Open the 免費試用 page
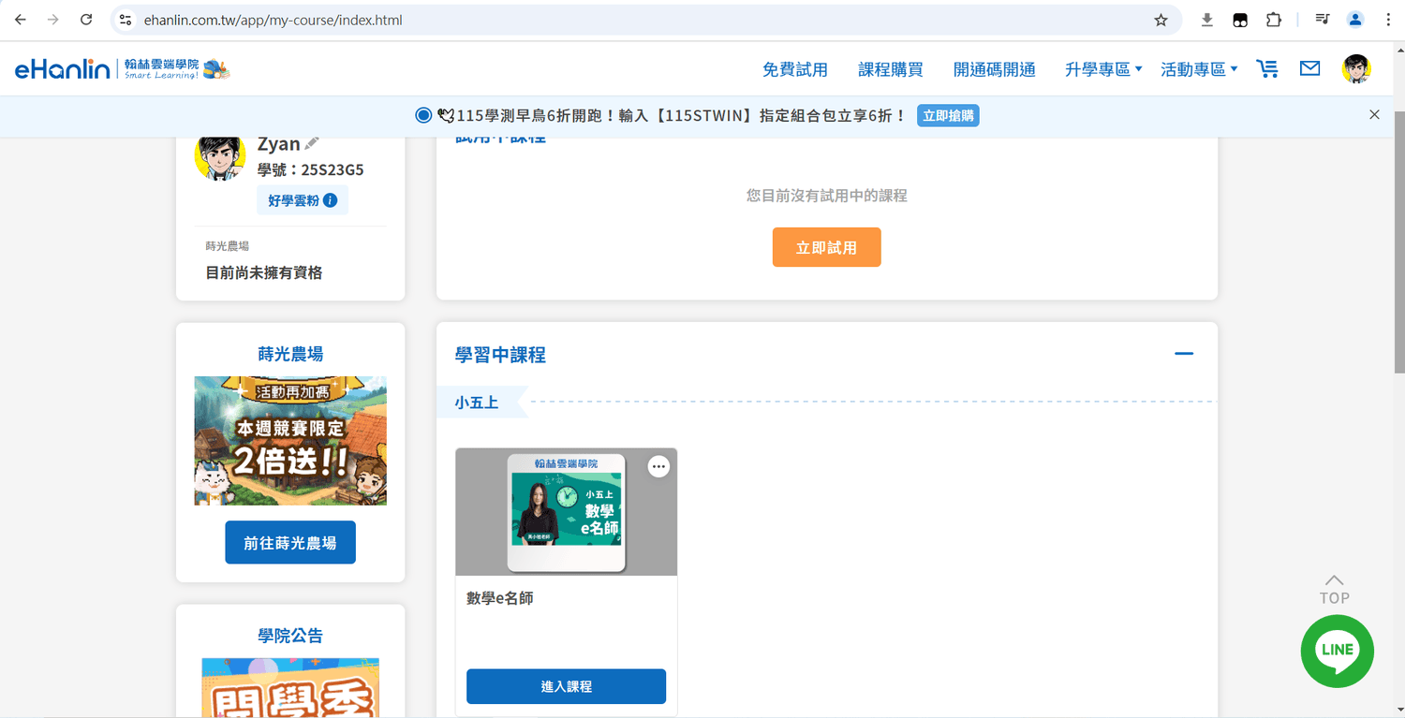 pyautogui.click(x=795, y=69)
